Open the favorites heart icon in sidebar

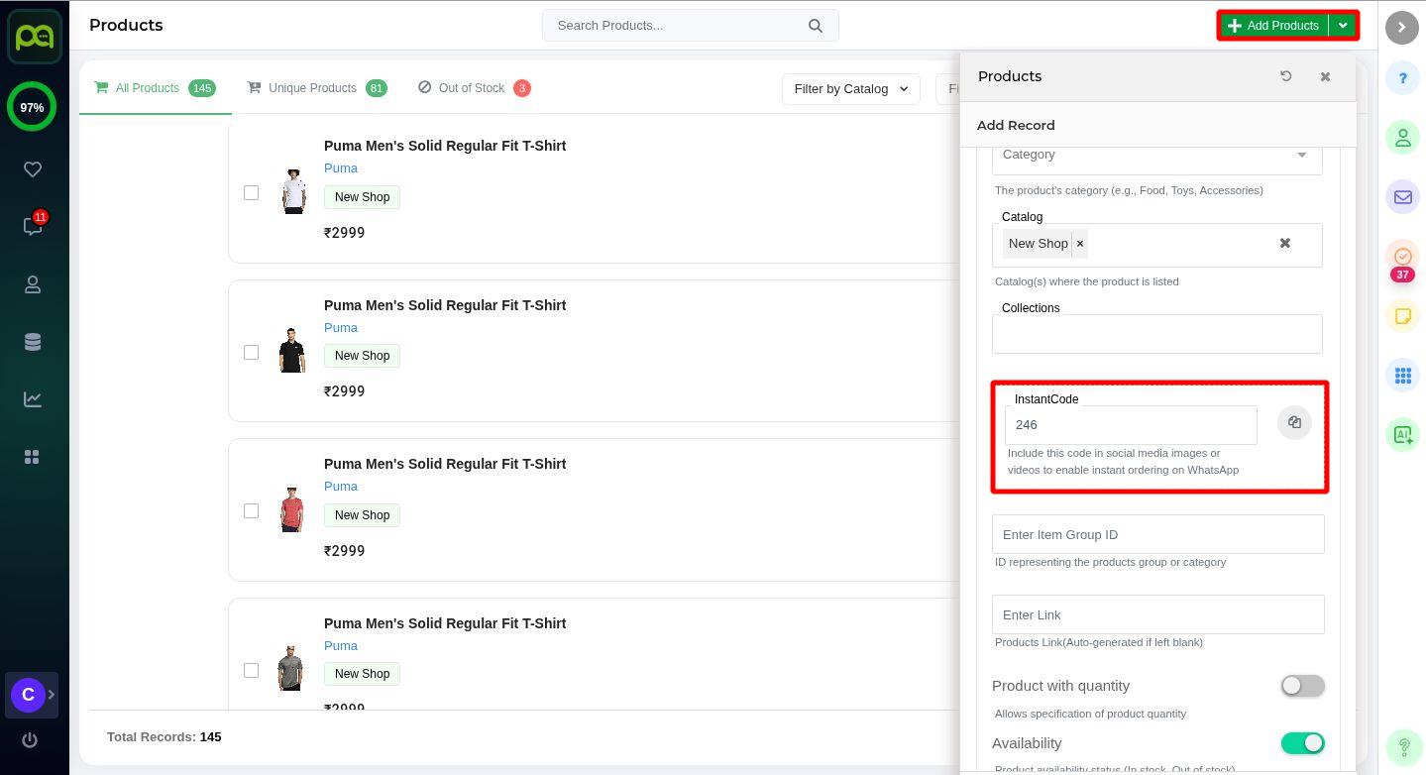point(33,169)
